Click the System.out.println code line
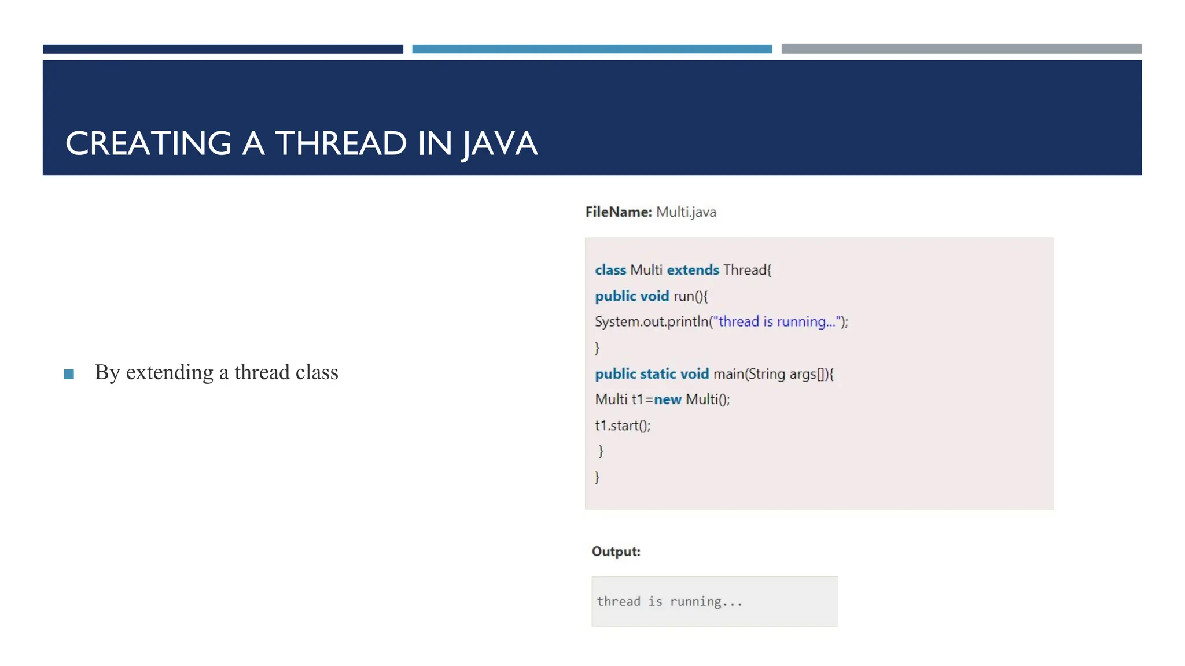Viewport: 1185px width, 666px height. tap(722, 322)
